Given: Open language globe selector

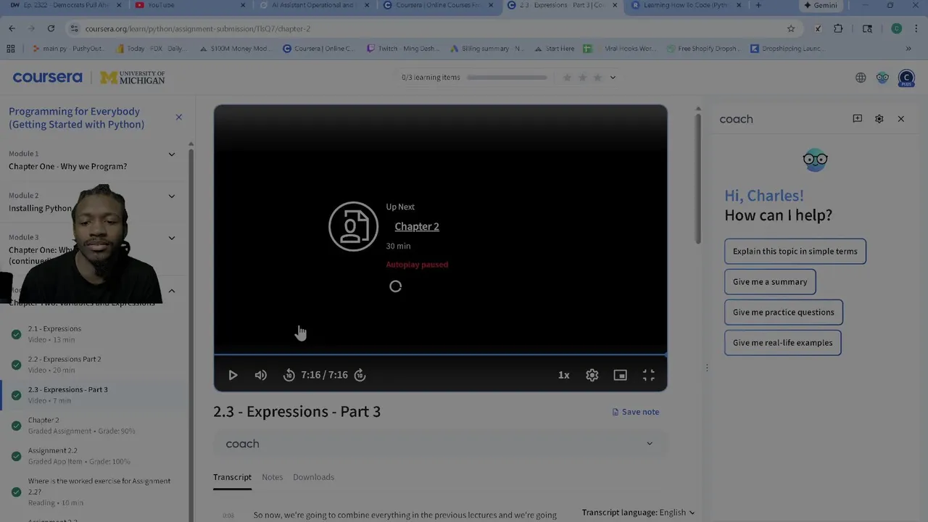Looking at the screenshot, I should (861, 78).
